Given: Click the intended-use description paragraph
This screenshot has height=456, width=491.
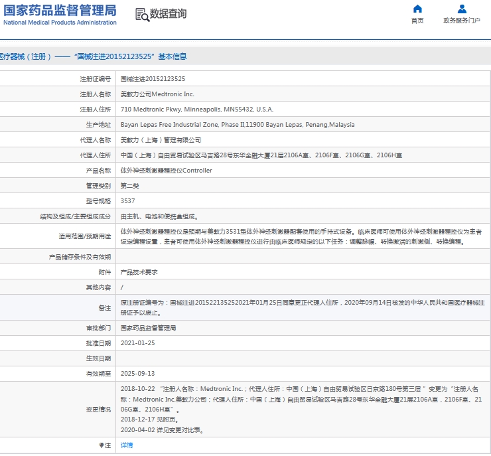Looking at the screenshot, I should pos(301,237).
